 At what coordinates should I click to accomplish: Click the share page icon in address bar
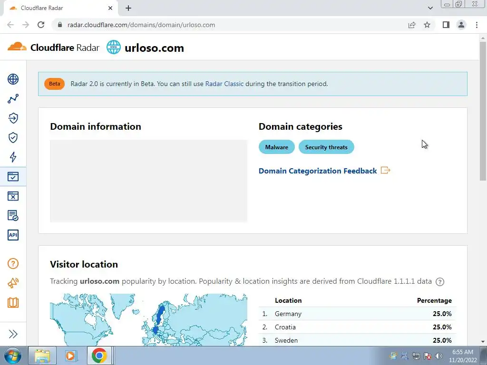412,25
